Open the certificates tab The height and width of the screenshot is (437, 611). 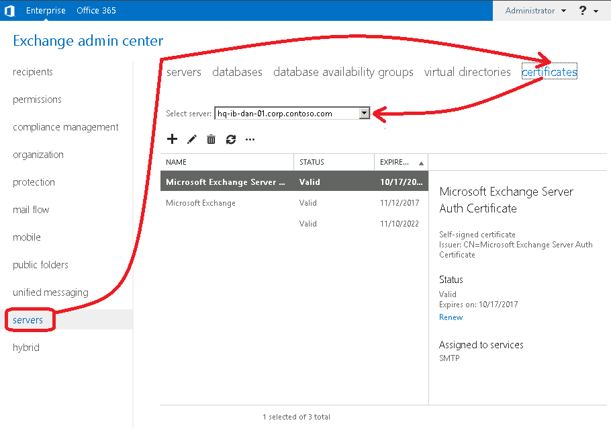[x=549, y=71]
